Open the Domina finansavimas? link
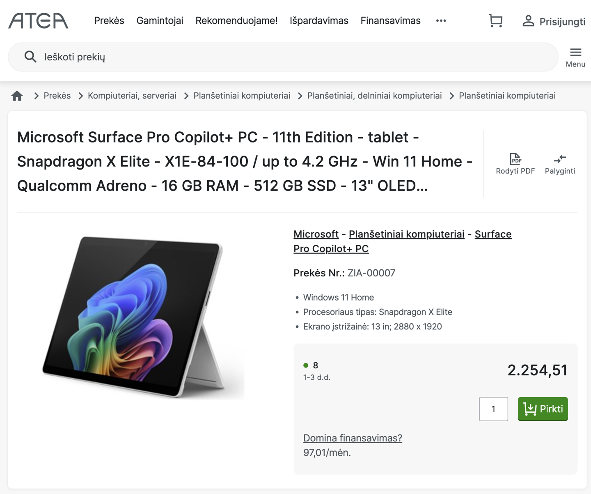 (353, 438)
